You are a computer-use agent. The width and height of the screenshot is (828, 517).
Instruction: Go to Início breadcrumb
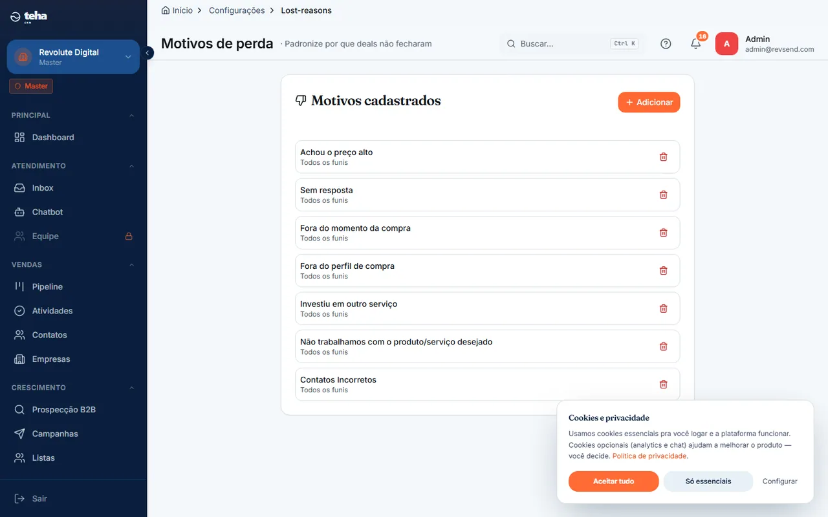[182, 10]
